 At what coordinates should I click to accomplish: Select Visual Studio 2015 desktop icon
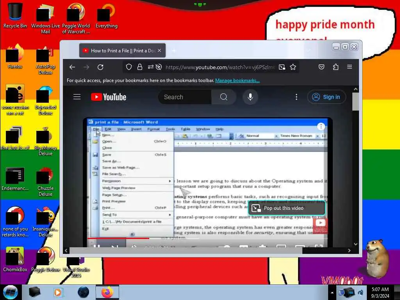click(76, 267)
